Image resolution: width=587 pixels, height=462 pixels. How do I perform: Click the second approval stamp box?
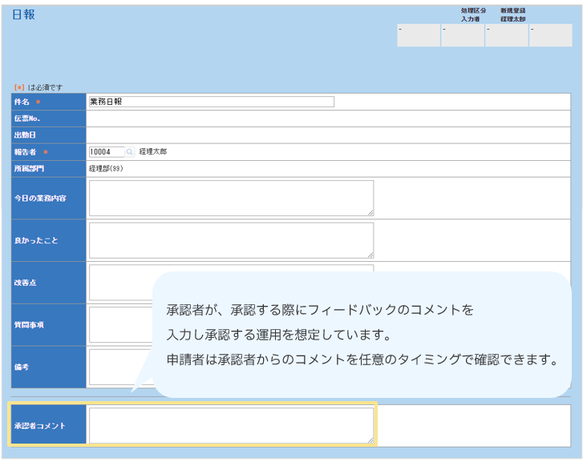(x=463, y=35)
